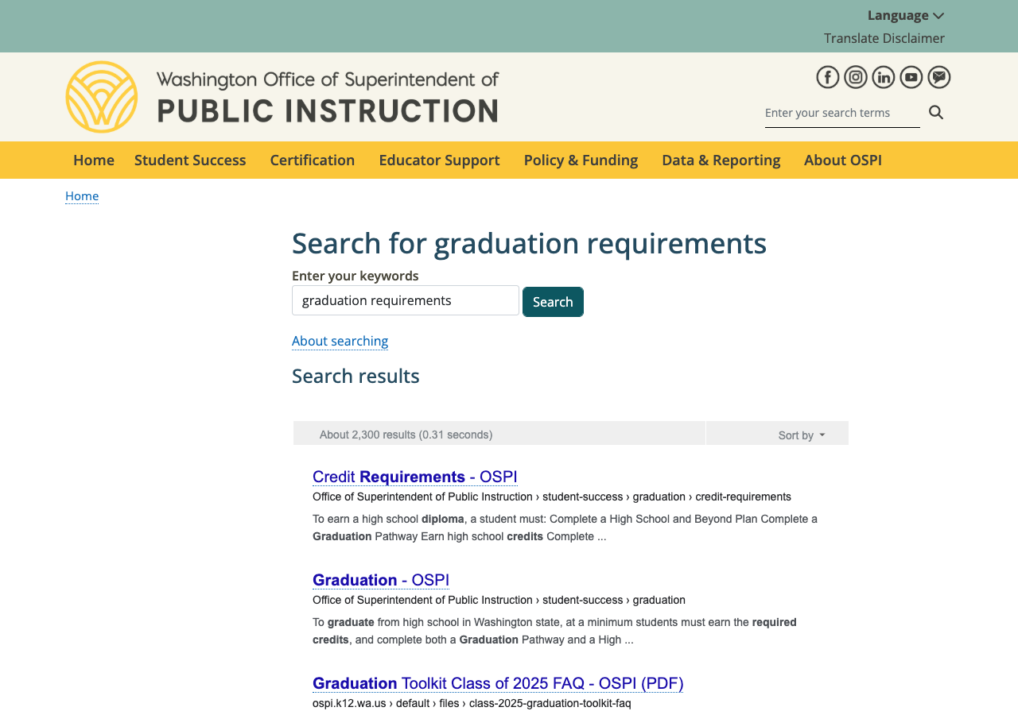Open the Student Success menu
The height and width of the screenshot is (715, 1018).
190,160
